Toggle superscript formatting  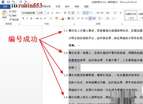(x=45, y=18)
